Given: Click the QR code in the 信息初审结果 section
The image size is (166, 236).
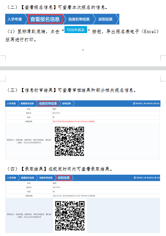Looking at the screenshot, I should point(69,141).
